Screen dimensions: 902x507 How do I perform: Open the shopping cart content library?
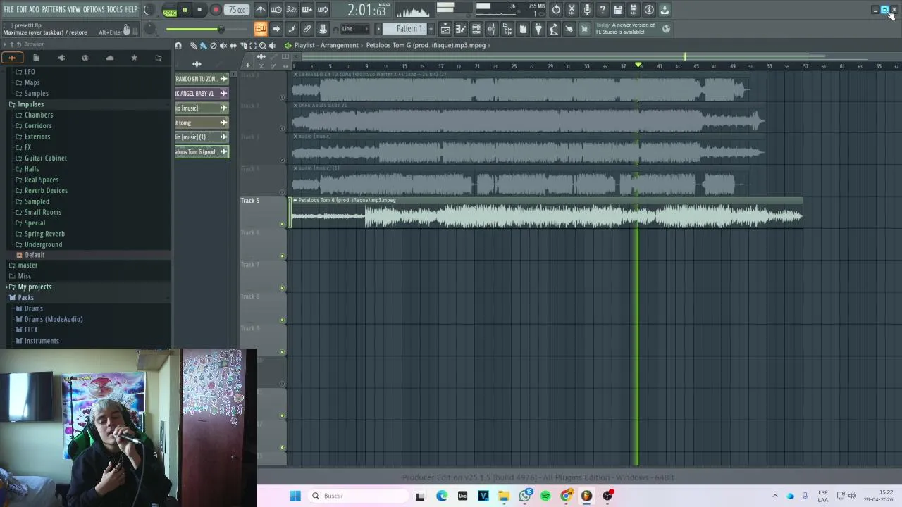584,29
